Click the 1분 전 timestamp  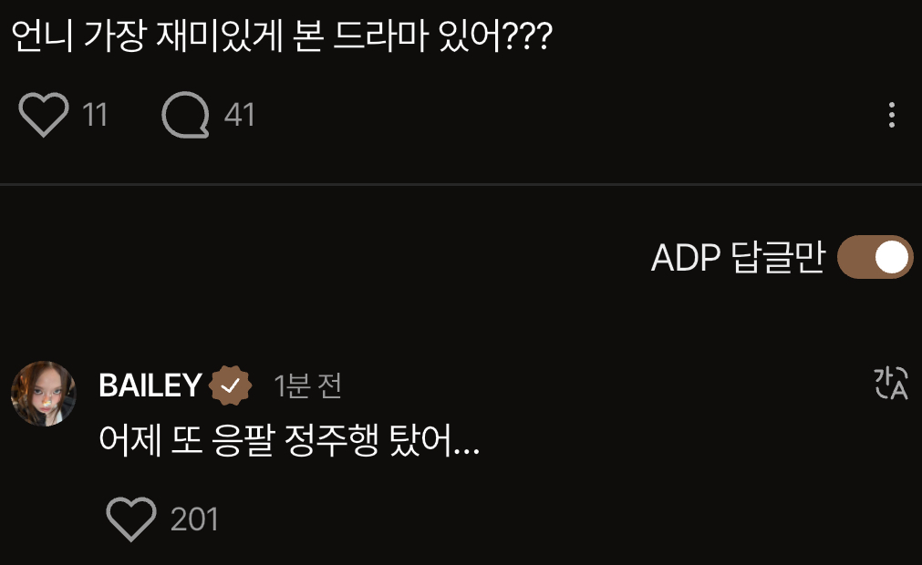click(x=307, y=385)
